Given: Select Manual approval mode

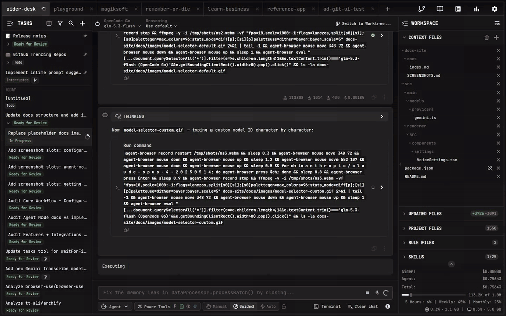Looking at the screenshot, I should click(217, 307).
